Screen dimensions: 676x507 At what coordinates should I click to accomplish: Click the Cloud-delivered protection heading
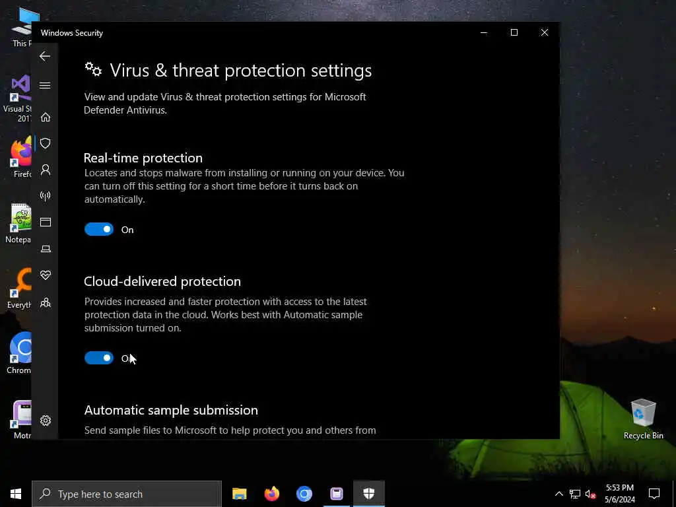[162, 281]
